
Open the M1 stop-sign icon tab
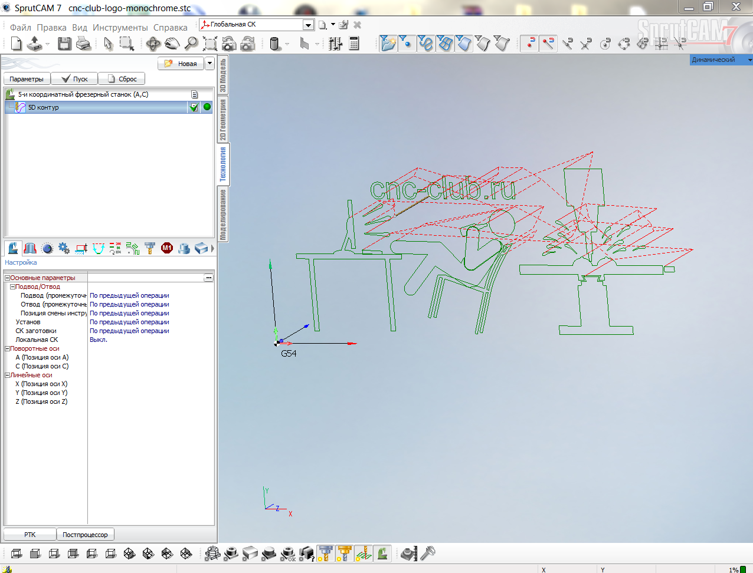click(x=167, y=248)
